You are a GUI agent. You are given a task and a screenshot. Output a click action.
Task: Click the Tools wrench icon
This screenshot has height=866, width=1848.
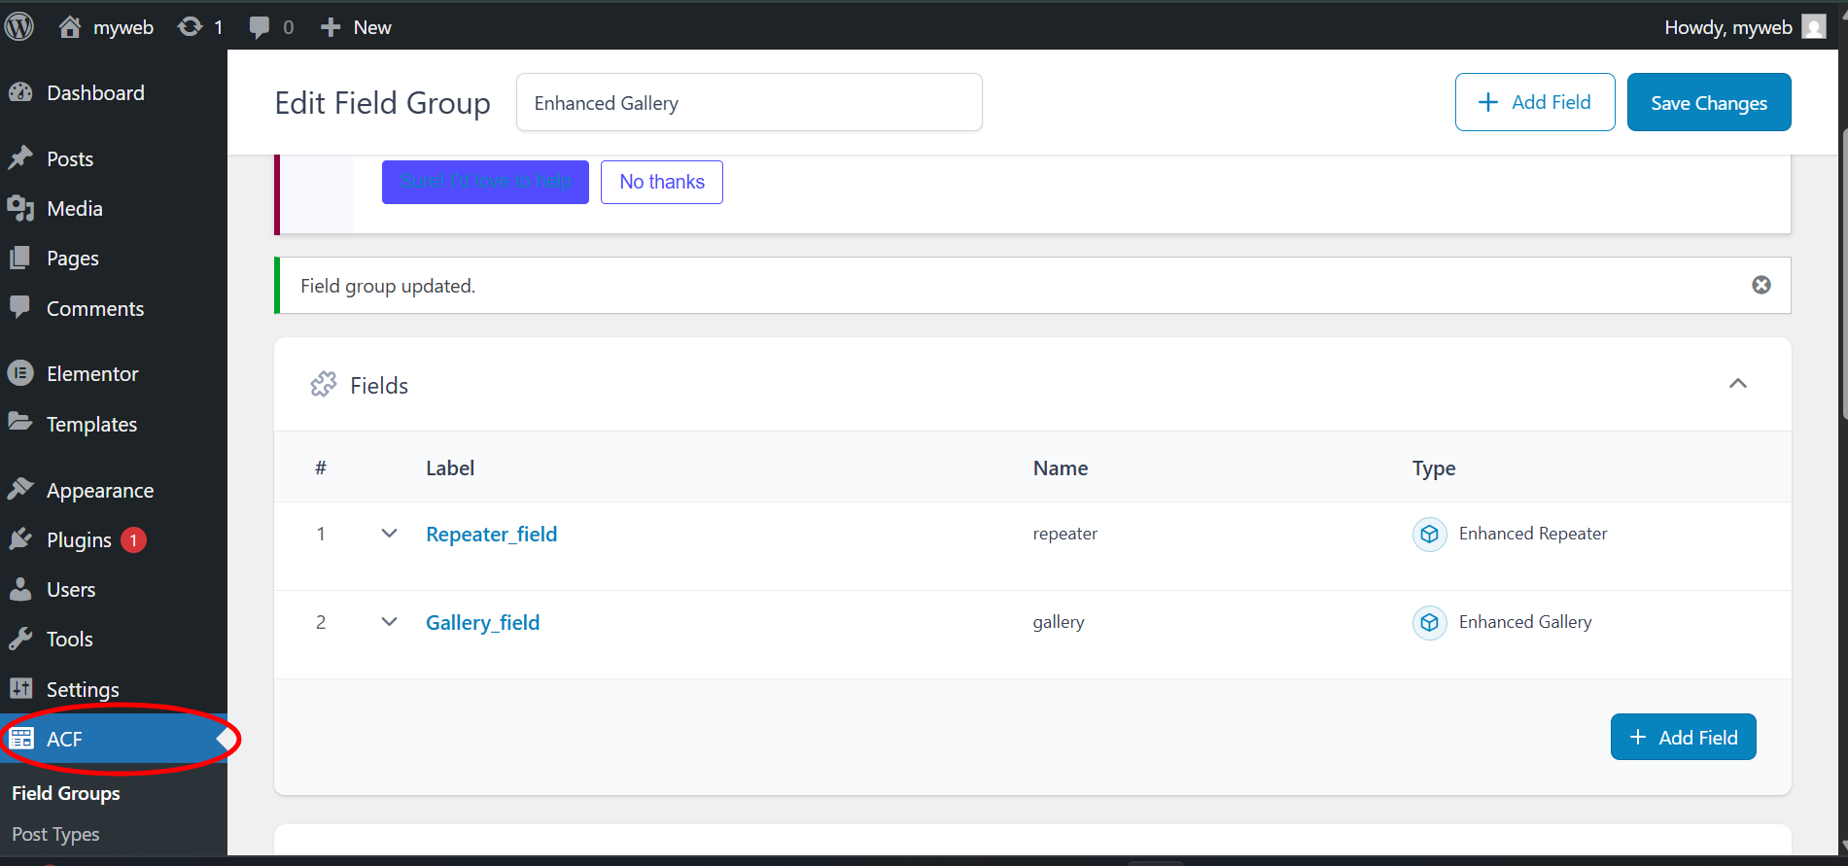tap(20, 639)
